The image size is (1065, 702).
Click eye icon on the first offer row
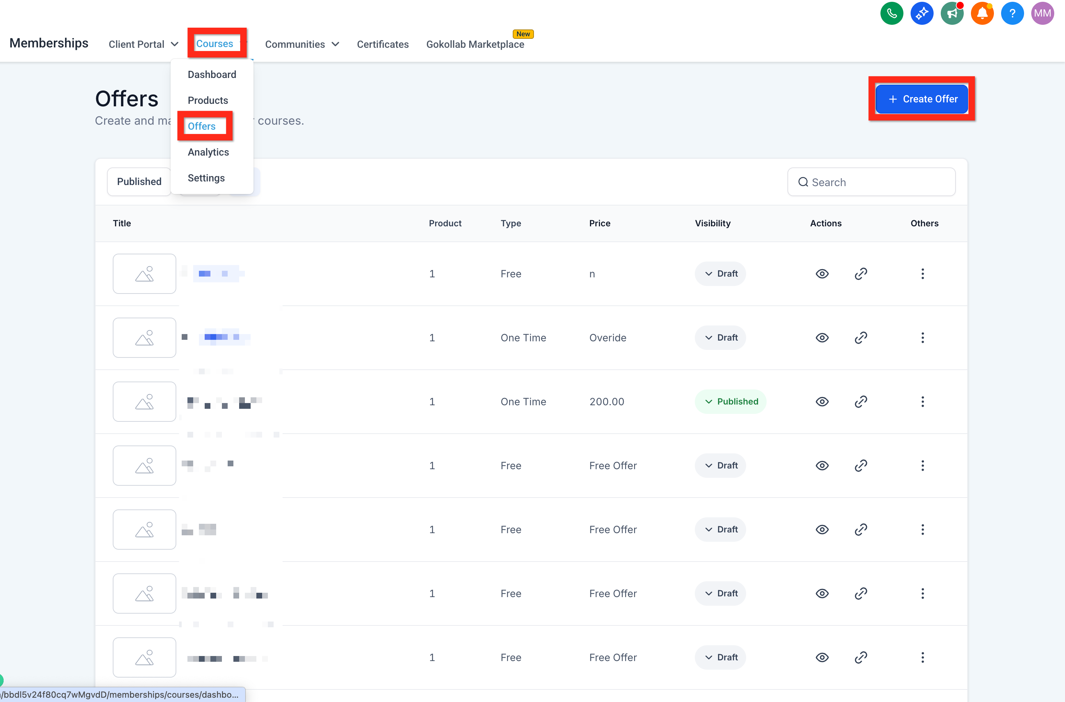coord(822,273)
